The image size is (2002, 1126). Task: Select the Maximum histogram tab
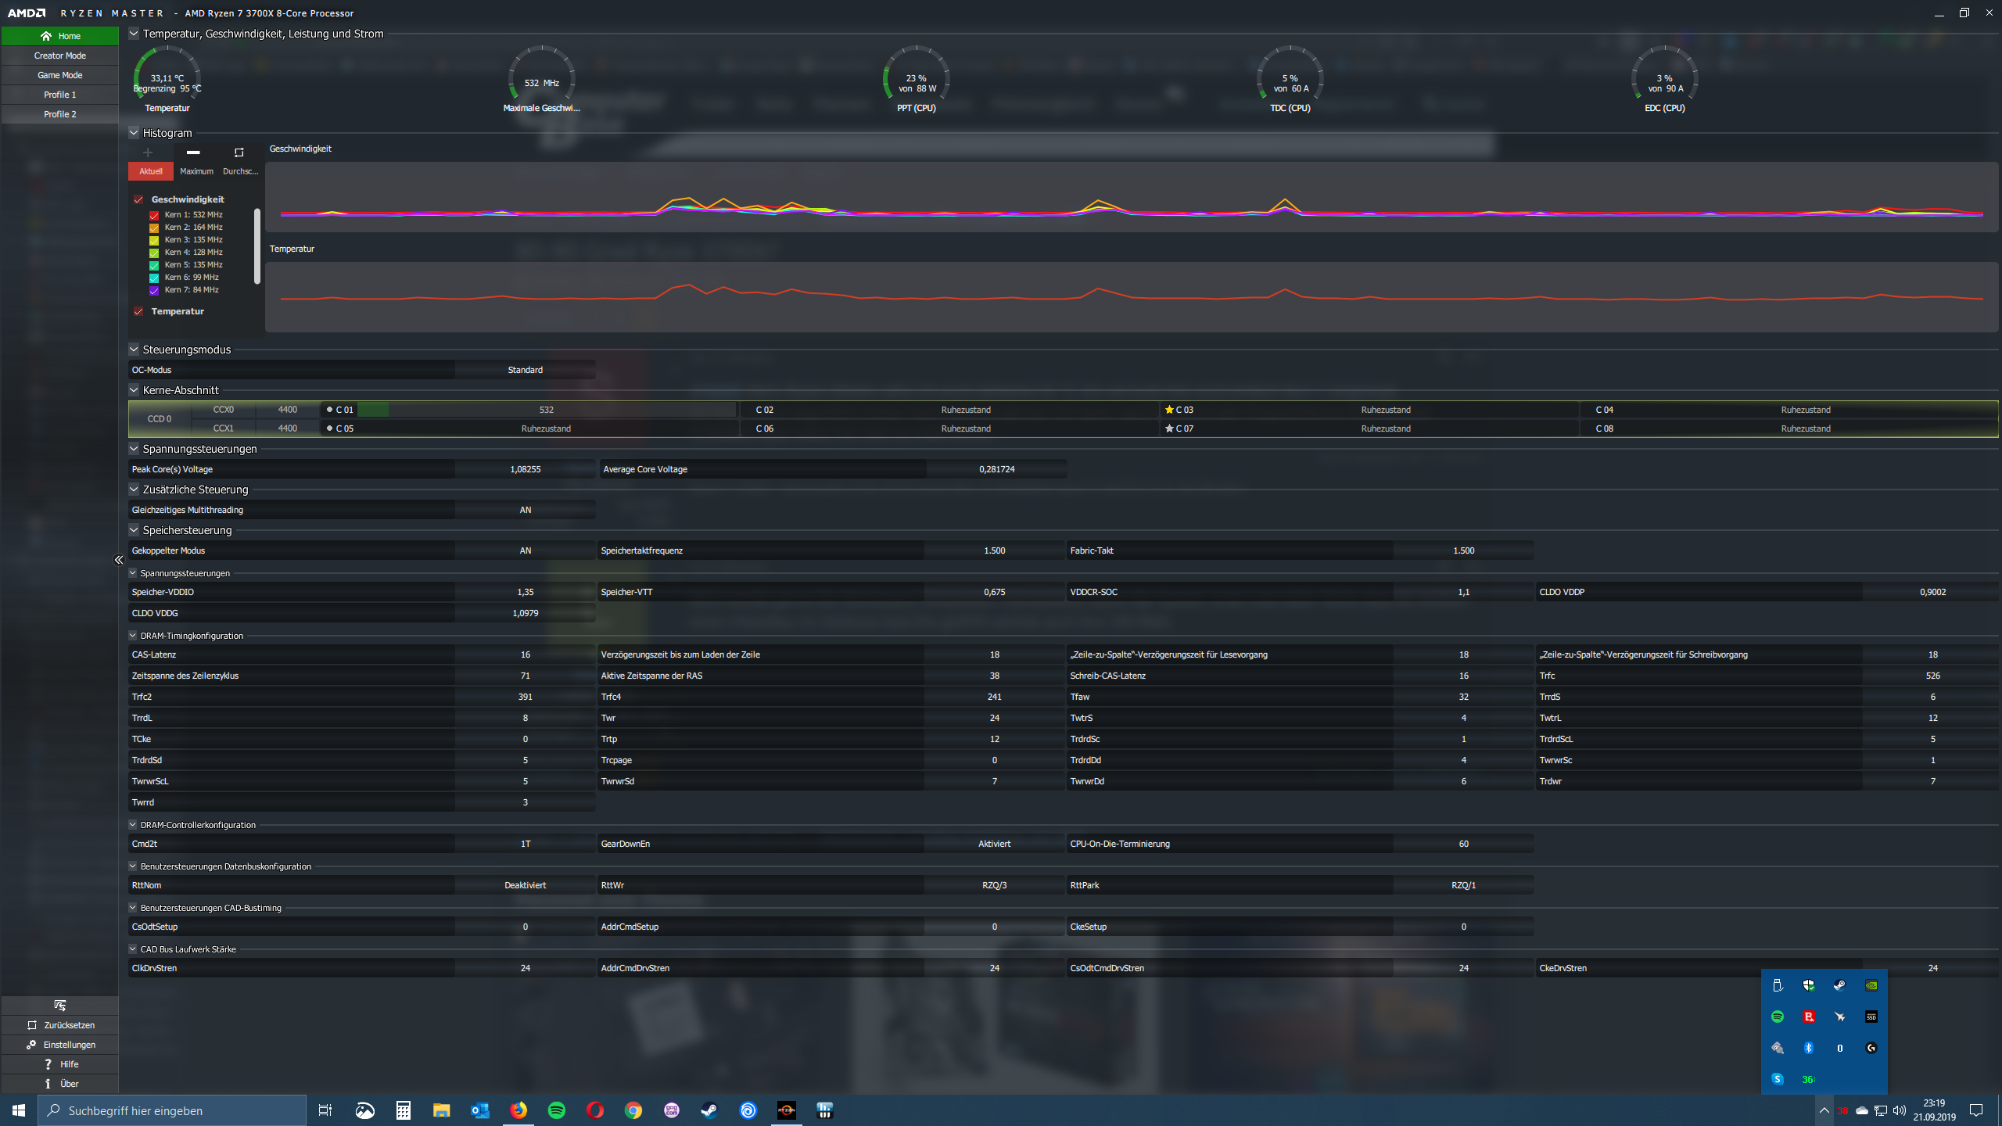[x=196, y=171]
